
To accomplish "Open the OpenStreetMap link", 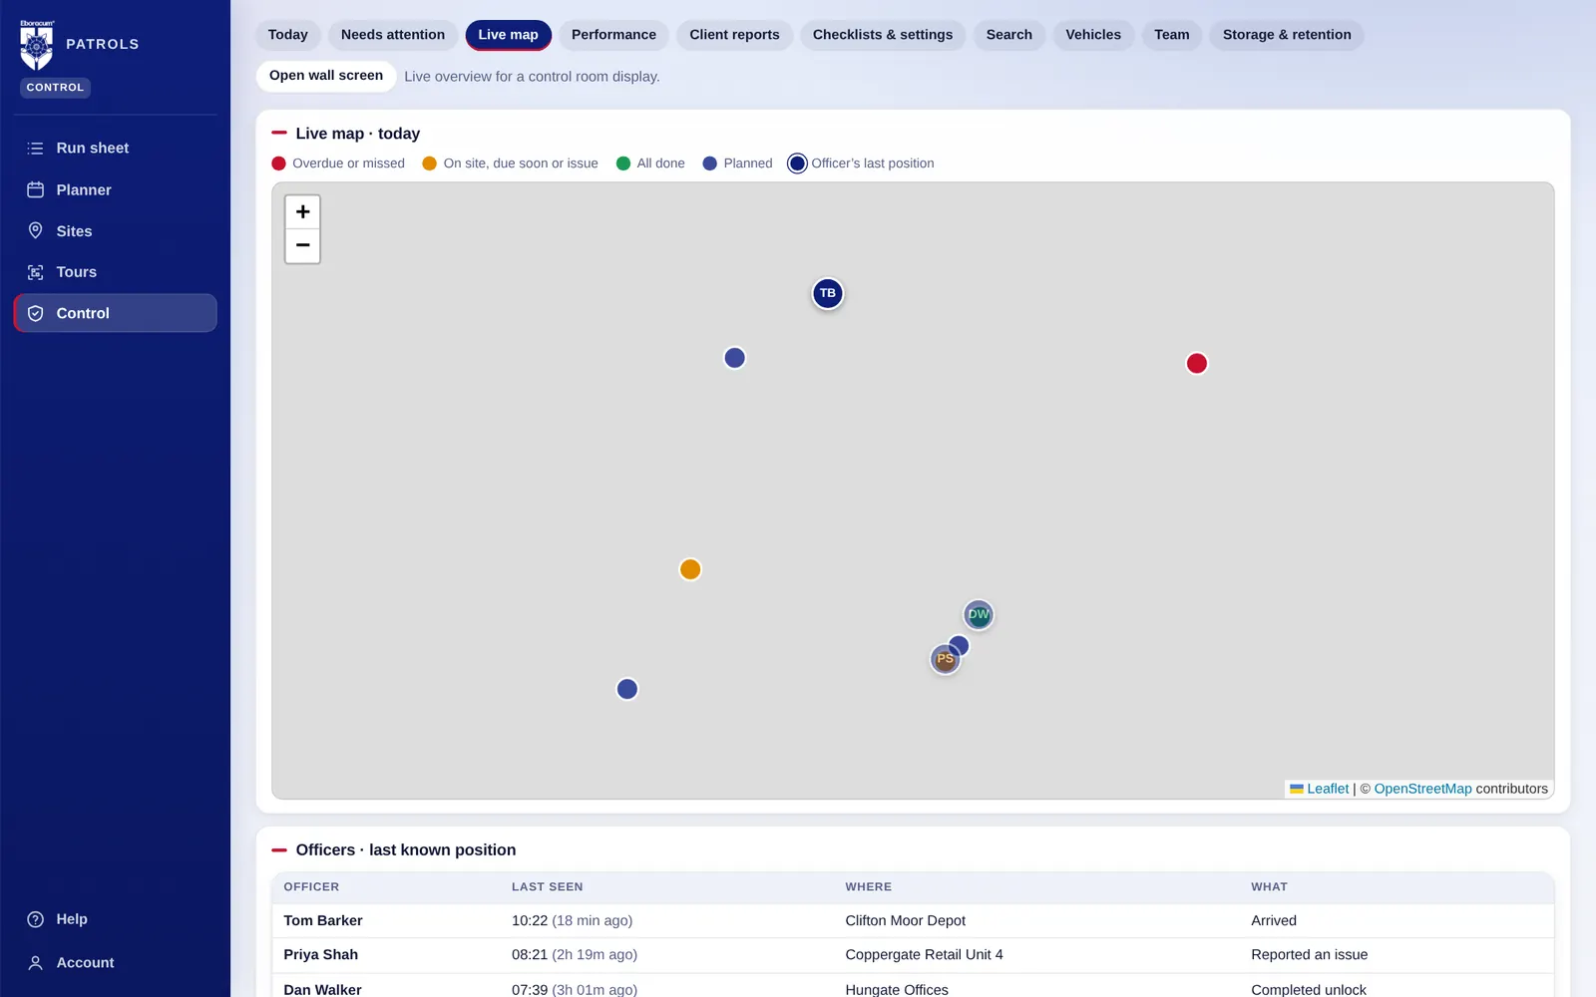I will (1422, 789).
